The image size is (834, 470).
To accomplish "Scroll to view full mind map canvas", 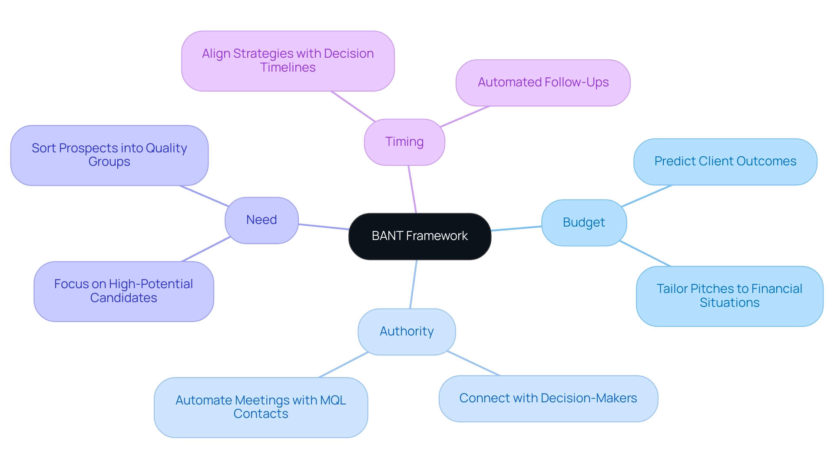I will point(417,235).
